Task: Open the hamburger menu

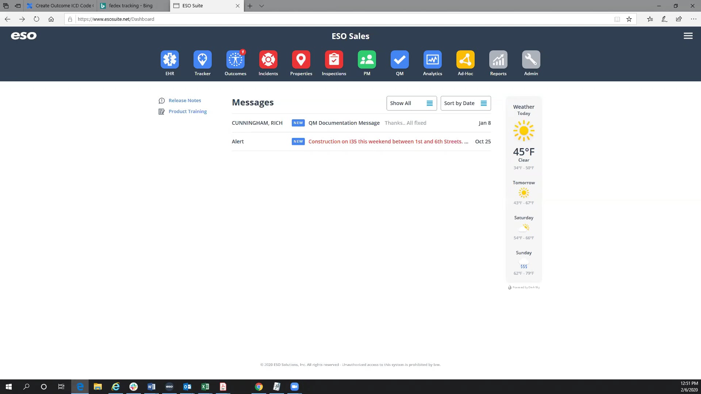Action: pyautogui.click(x=688, y=36)
